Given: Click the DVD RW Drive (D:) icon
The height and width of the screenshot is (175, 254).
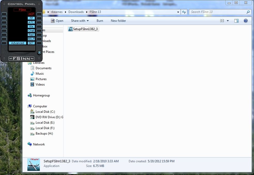Looking at the screenshot, I should point(32,117).
